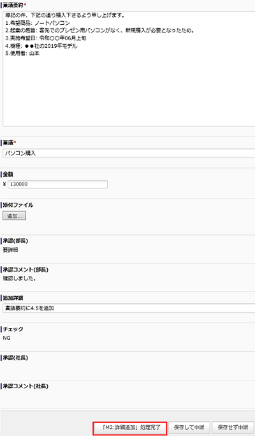Click the 承認コメント(社長) heading
The image size is (255, 436).
pyautogui.click(x=25, y=386)
